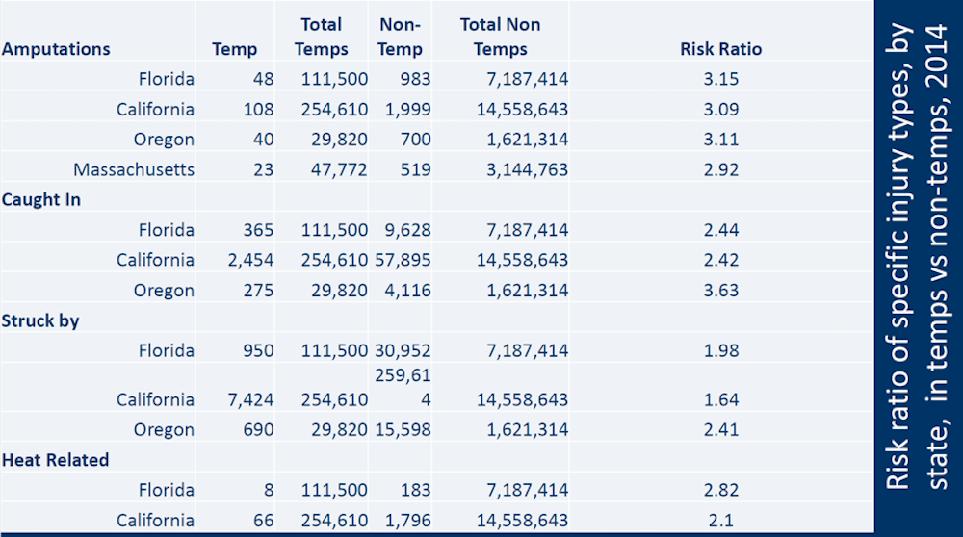The width and height of the screenshot is (963, 537).
Task: Select the 47,772 total temps cell
Action: (332, 170)
